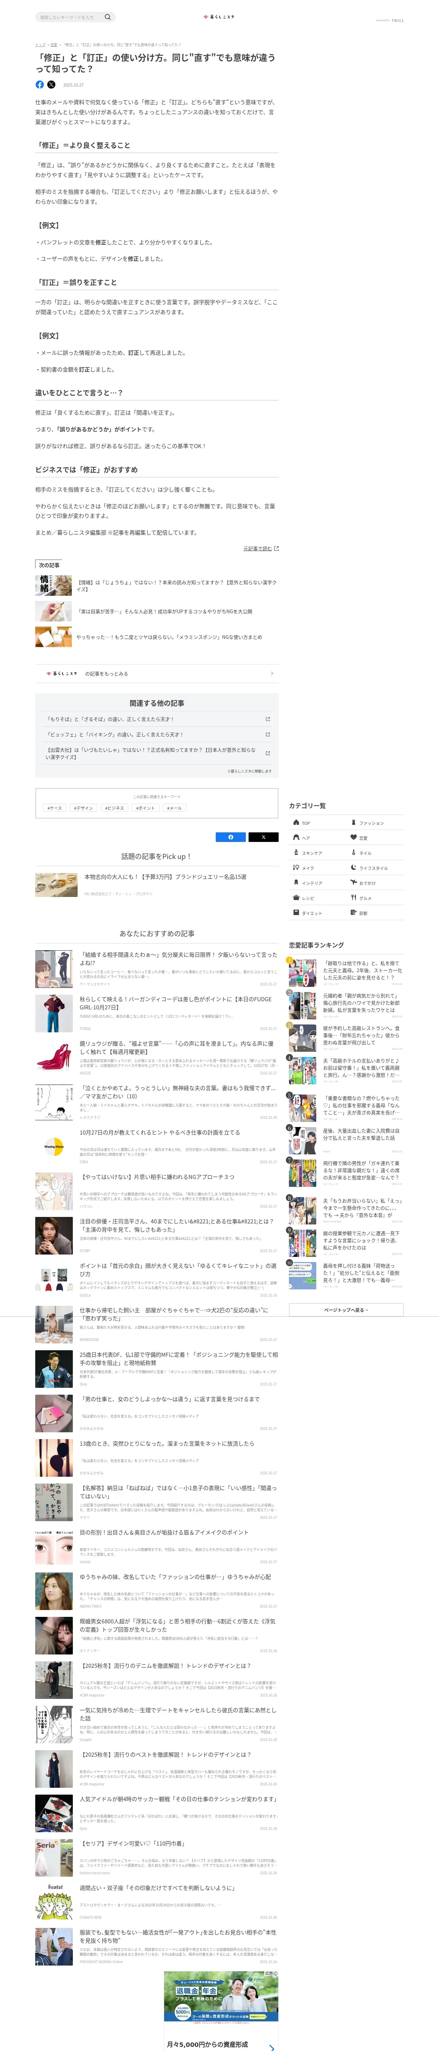This screenshot has height=2051, width=439.
Task: Open ファッション category with dress icon
Action: click(354, 822)
